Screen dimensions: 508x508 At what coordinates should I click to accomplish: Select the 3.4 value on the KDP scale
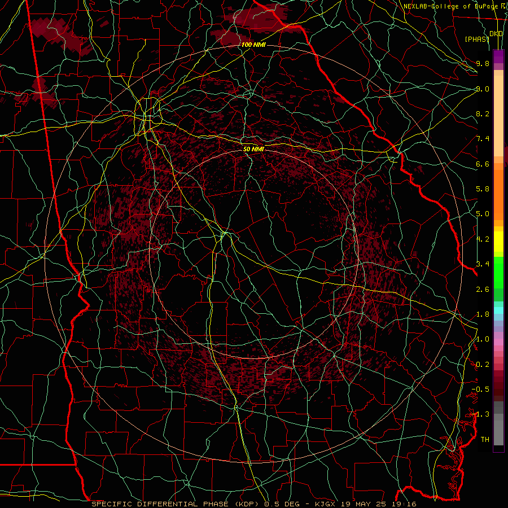[483, 264]
